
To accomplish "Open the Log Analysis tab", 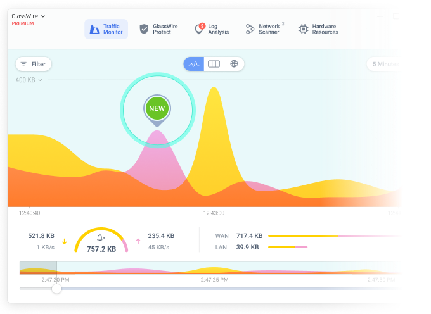I will tap(211, 29).
